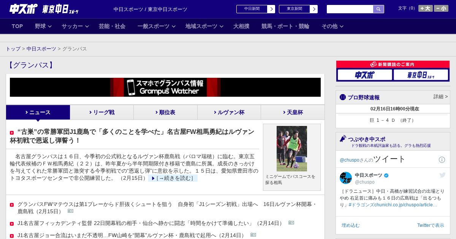This screenshot has height=239, width=456.
Task: Click arrow next to 東京新聞 button
Action: (313, 9)
